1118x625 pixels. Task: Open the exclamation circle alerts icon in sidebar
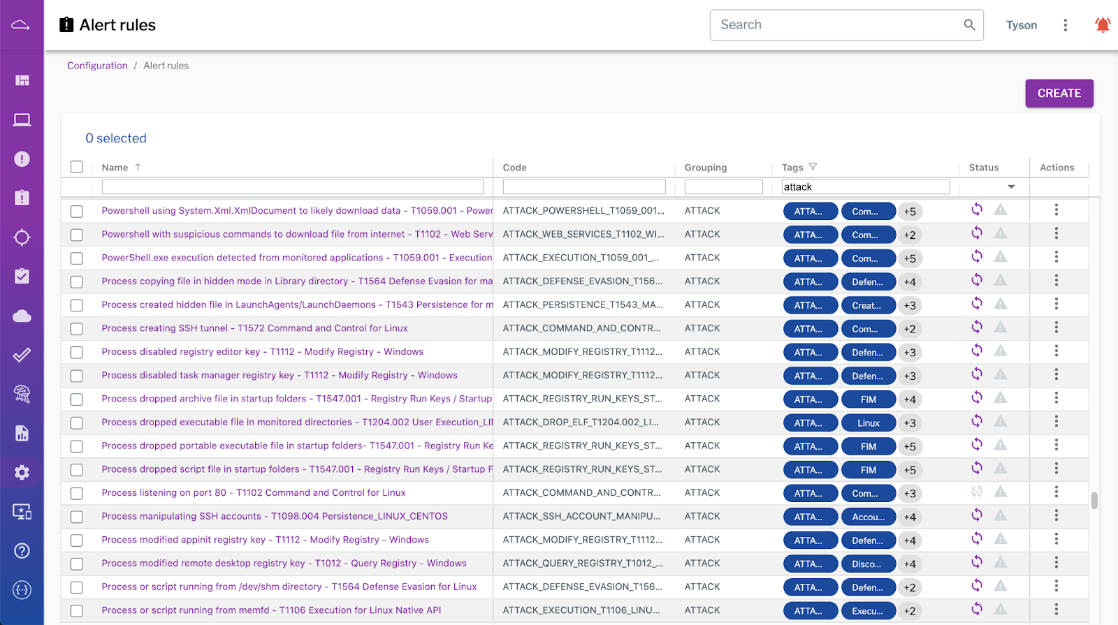(x=22, y=159)
